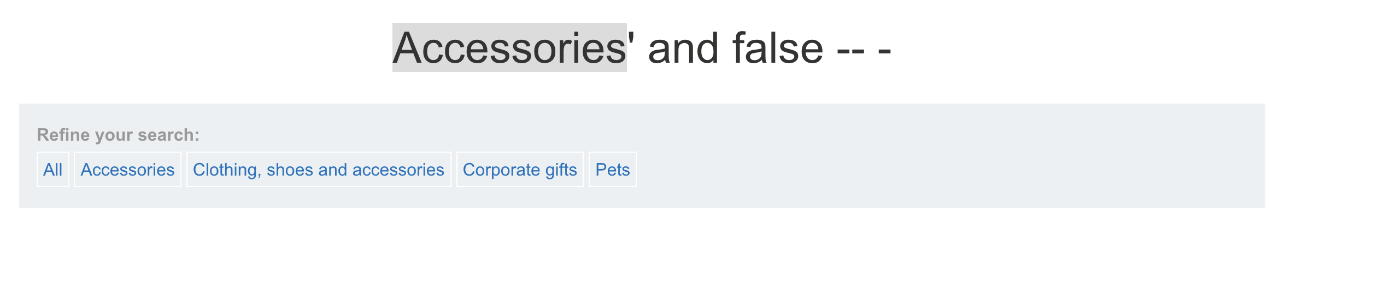The width and height of the screenshot is (1385, 301).
Task: Choose the Pets category filter
Action: coord(612,170)
